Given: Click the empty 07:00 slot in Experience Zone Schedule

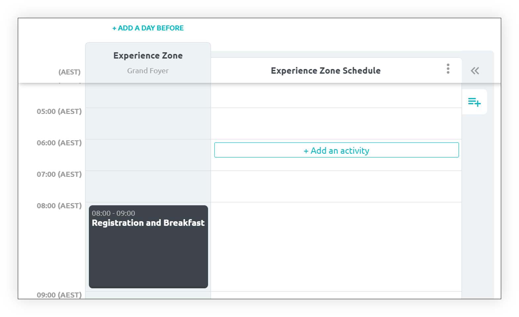Looking at the screenshot, I should (336, 186).
